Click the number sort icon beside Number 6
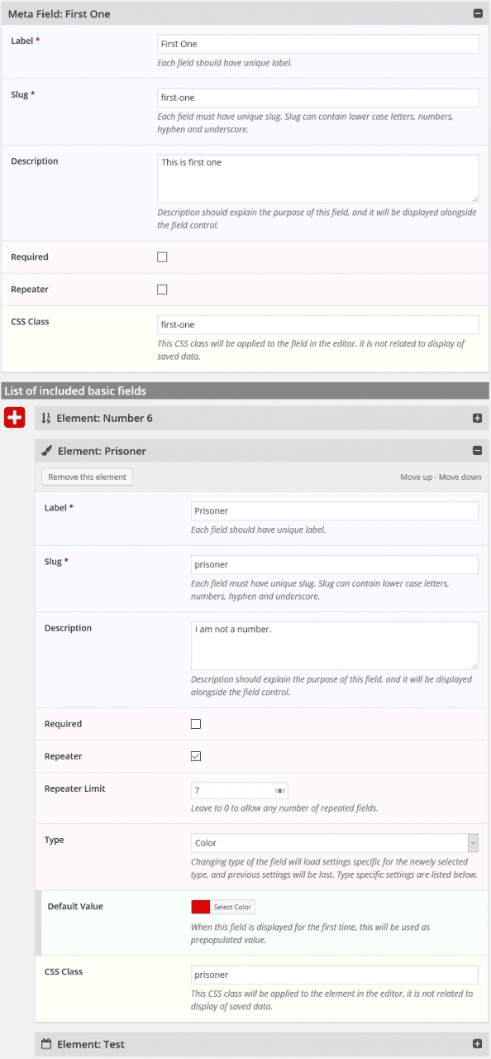The height and width of the screenshot is (1059, 491). click(46, 419)
